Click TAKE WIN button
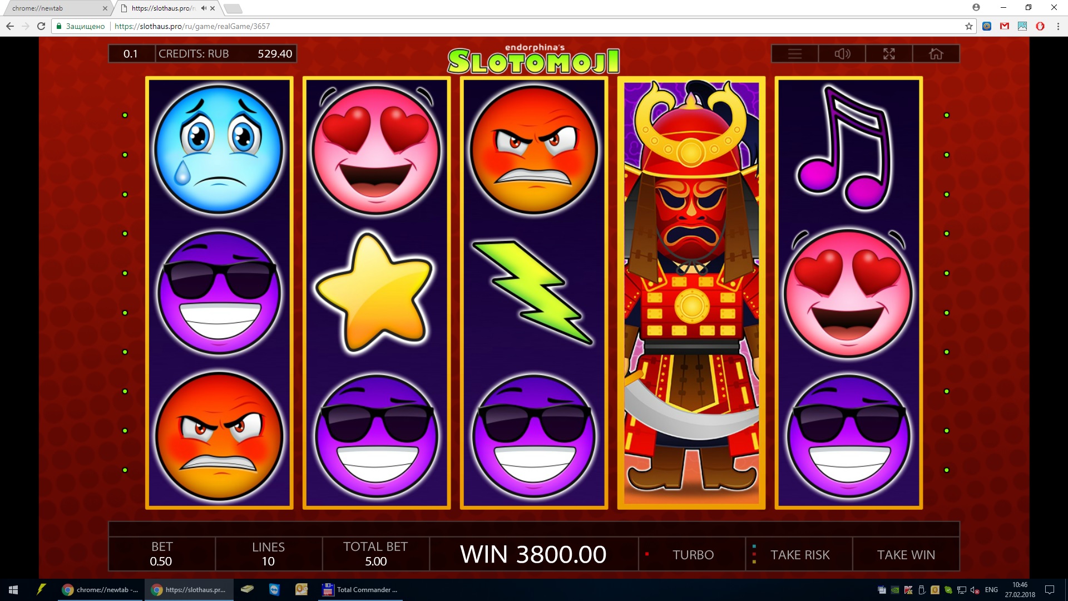 (x=906, y=555)
